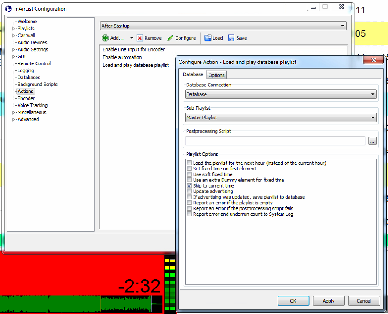The image size is (388, 314).
Task: Enable saving playlist if advertising was updated
Action: coord(189,197)
